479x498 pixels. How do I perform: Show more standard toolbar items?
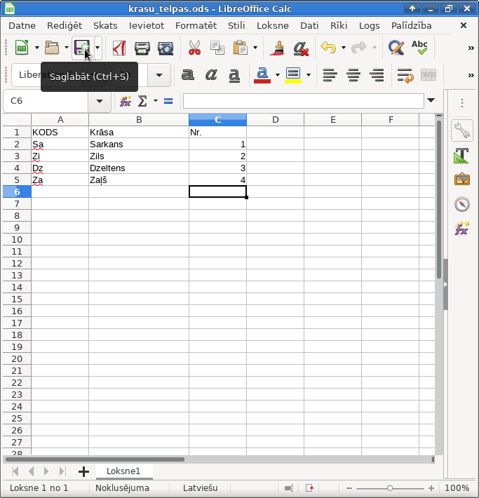pos(471,48)
